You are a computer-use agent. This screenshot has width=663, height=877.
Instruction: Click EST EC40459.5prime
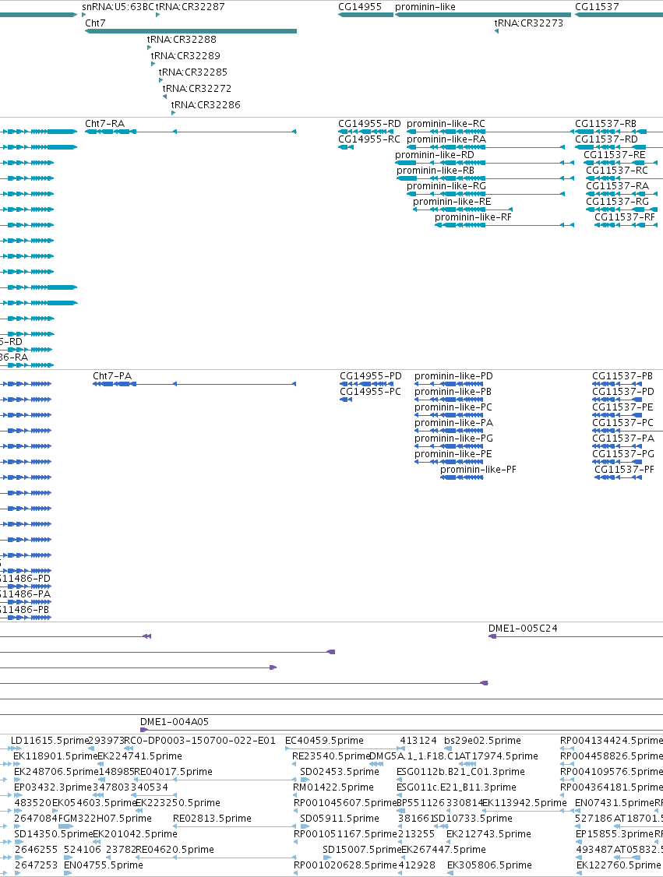point(325,741)
